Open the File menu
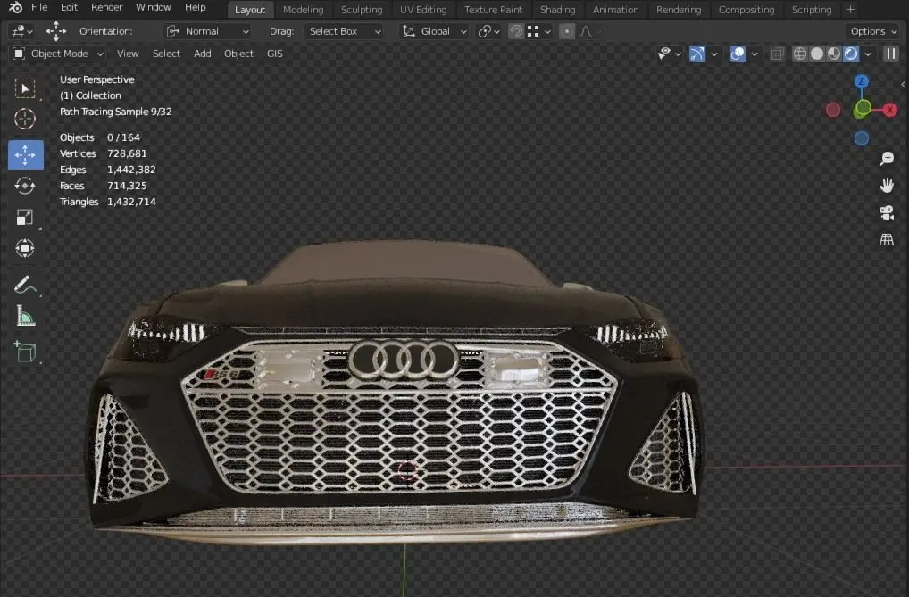The image size is (909, 597). pyautogui.click(x=39, y=7)
